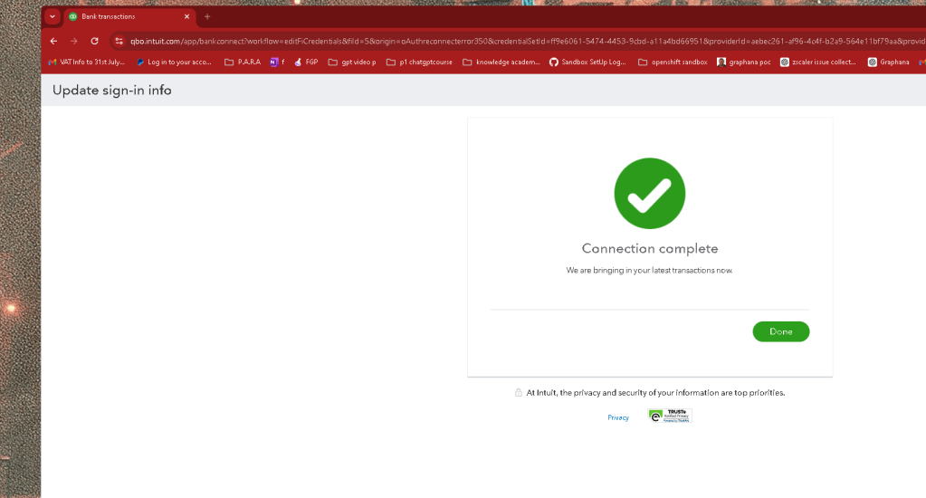The width and height of the screenshot is (926, 498).
Task: Close the Bank transactions tab
Action: [x=186, y=16]
